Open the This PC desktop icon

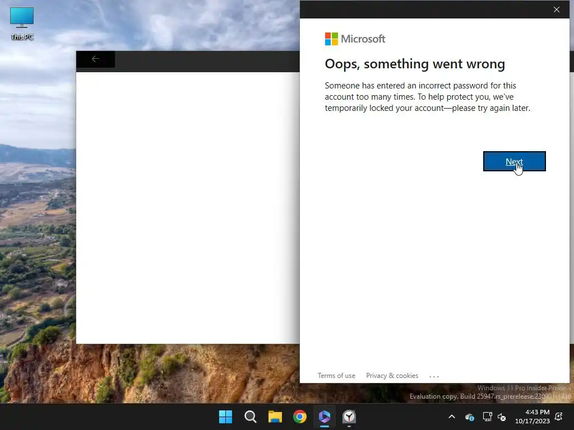[22, 24]
